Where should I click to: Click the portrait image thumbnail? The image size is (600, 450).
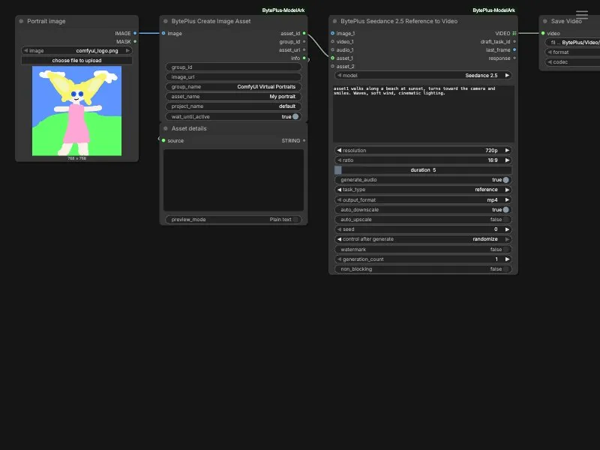77,111
